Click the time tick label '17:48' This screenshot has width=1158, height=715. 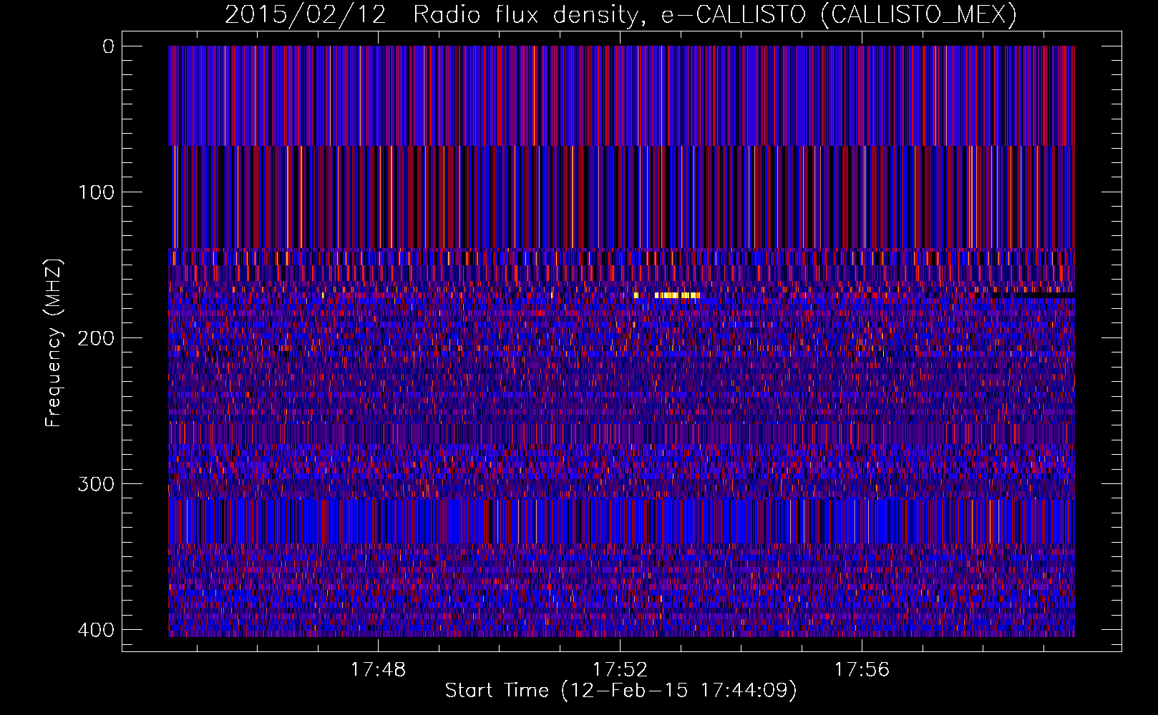pyautogui.click(x=378, y=669)
